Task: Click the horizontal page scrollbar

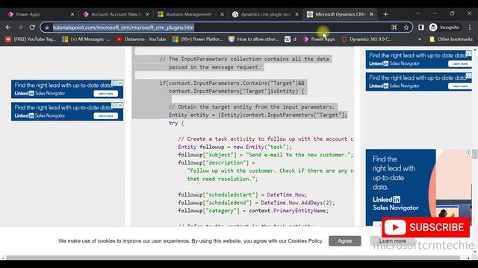Action: point(233,258)
